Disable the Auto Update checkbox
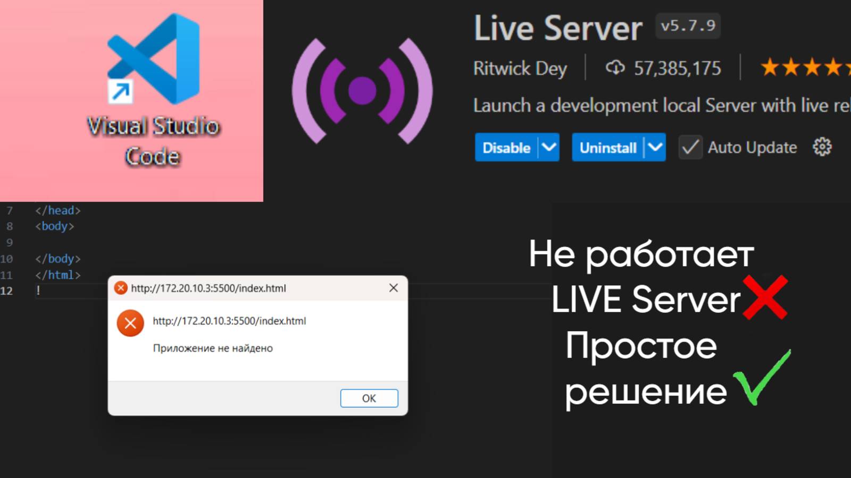The height and width of the screenshot is (478, 851). point(690,148)
